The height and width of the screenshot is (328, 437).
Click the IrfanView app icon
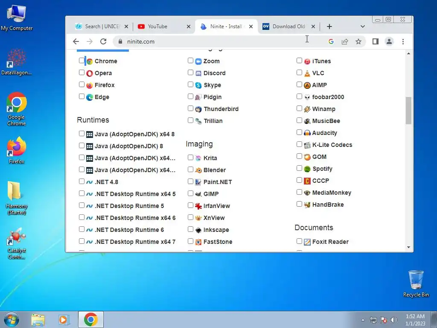(x=198, y=206)
